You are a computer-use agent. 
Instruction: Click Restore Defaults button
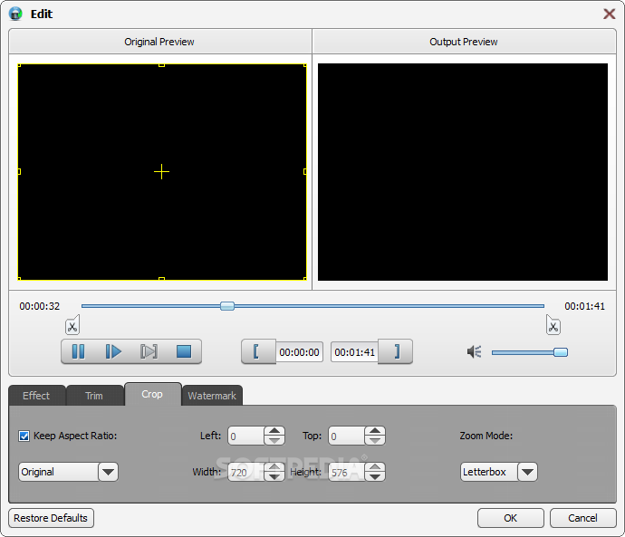51,518
